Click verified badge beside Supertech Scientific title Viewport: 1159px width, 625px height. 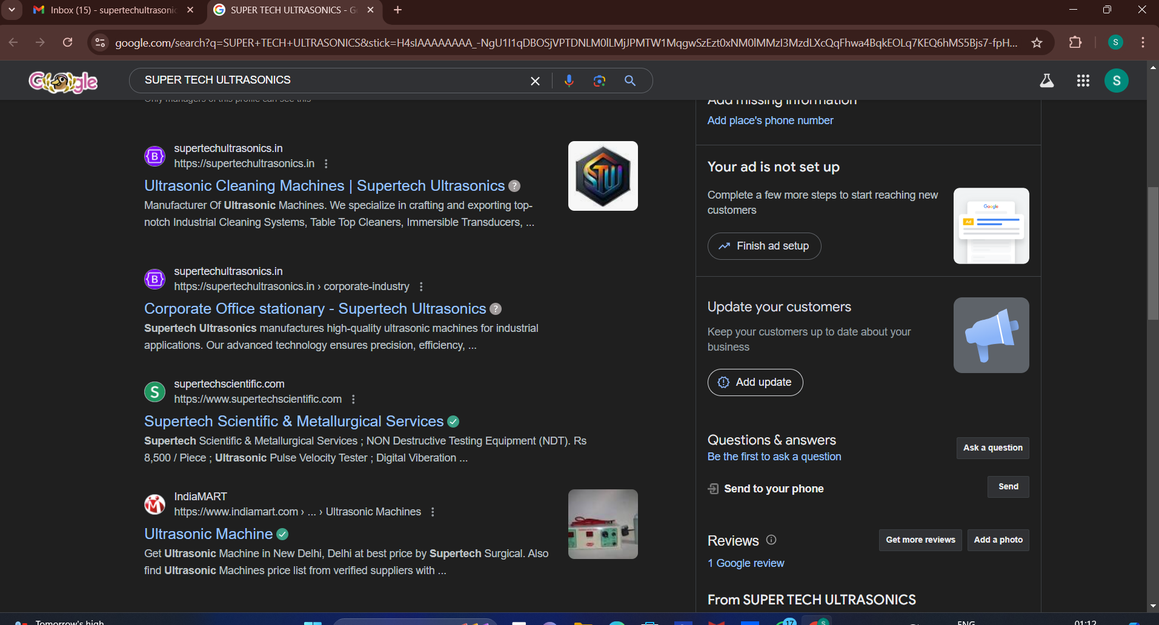pos(453,422)
